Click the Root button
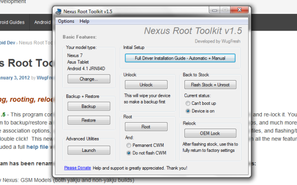This screenshot has height=185, width=297. [x=146, y=127]
